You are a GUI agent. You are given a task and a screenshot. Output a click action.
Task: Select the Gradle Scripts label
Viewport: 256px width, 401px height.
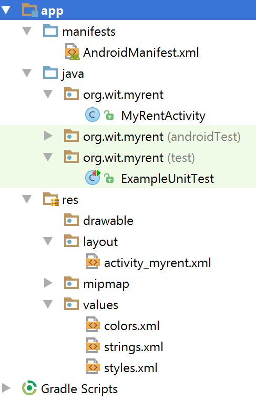click(79, 389)
